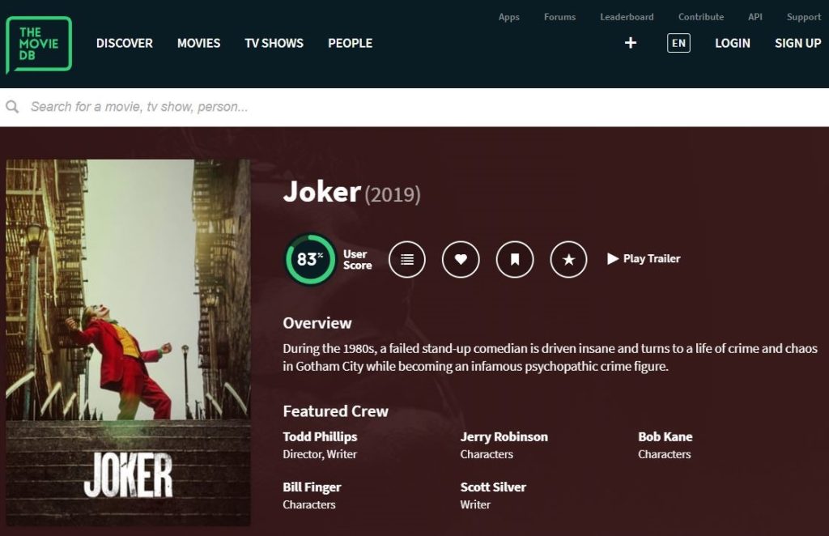Rate the movie using the star icon
The width and height of the screenshot is (829, 536).
click(x=568, y=259)
